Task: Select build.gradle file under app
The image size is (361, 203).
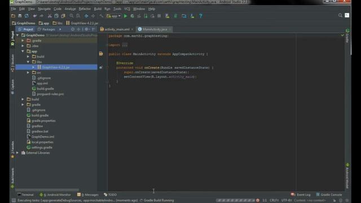Action: tap(43, 89)
